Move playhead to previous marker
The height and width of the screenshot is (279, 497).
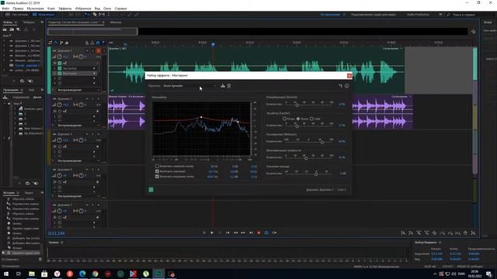pos(228,232)
